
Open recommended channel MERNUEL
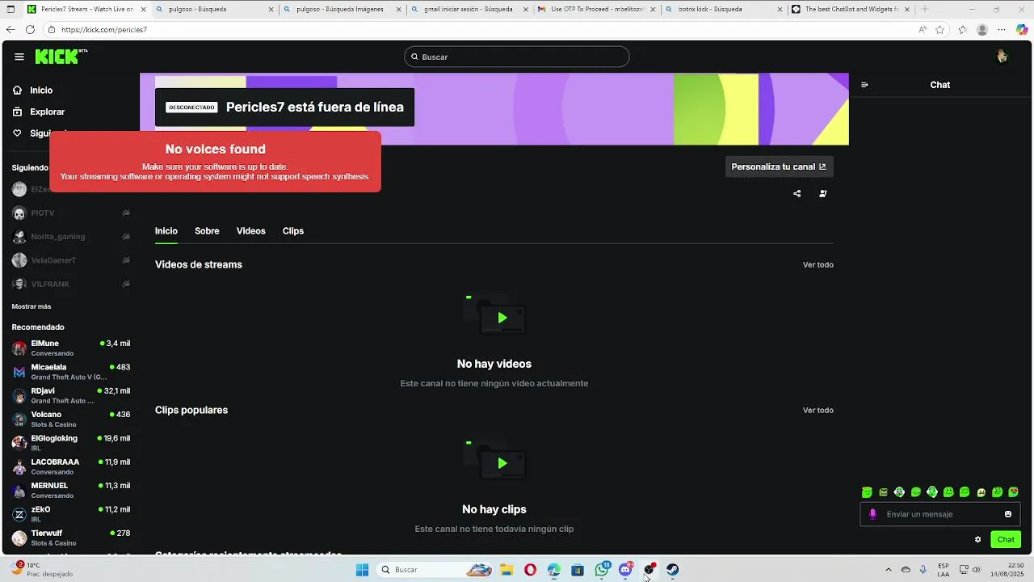71,491
